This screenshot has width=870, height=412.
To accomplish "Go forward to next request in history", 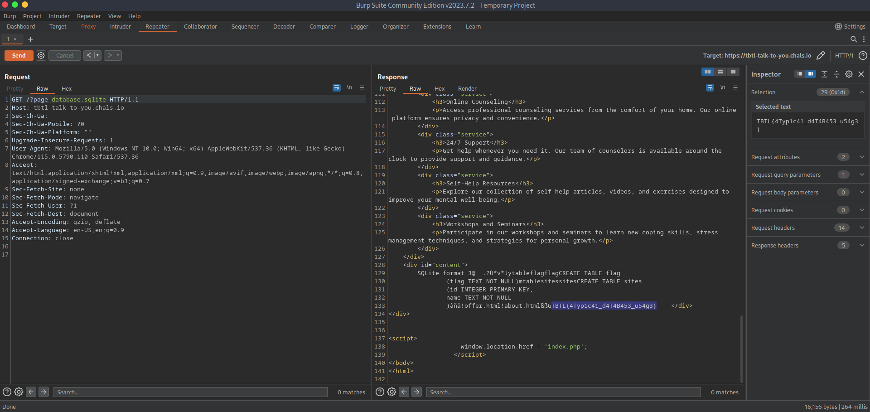I will [x=109, y=55].
